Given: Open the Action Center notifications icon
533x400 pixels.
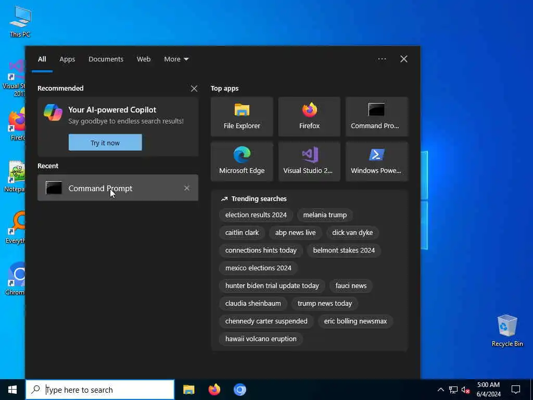Looking at the screenshot, I should point(516,390).
